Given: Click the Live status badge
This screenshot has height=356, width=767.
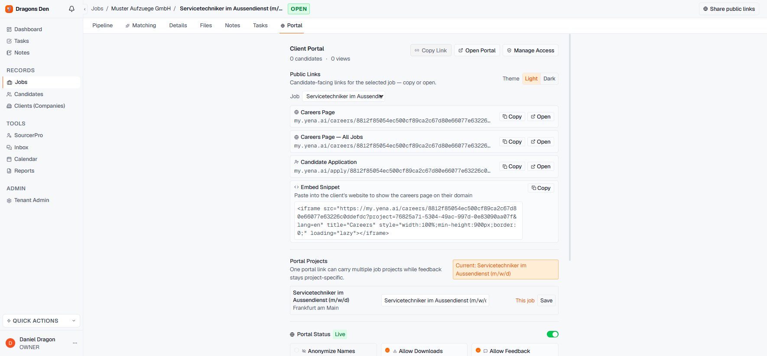Looking at the screenshot, I should 340,334.
